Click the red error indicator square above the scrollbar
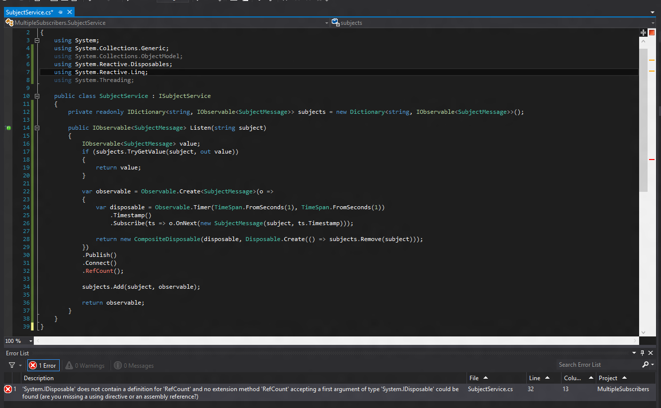Screen dimensions: 661x408 651,32
